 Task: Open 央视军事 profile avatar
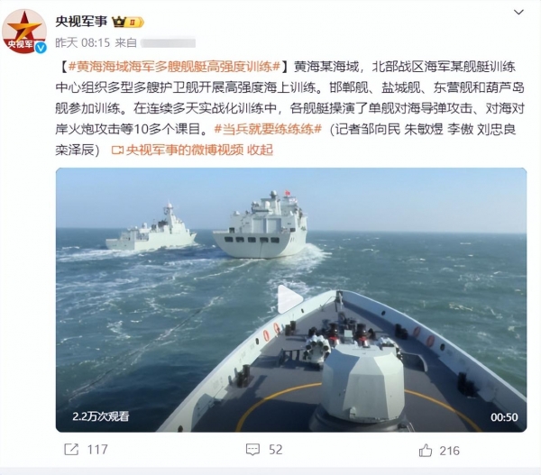click(x=24, y=32)
